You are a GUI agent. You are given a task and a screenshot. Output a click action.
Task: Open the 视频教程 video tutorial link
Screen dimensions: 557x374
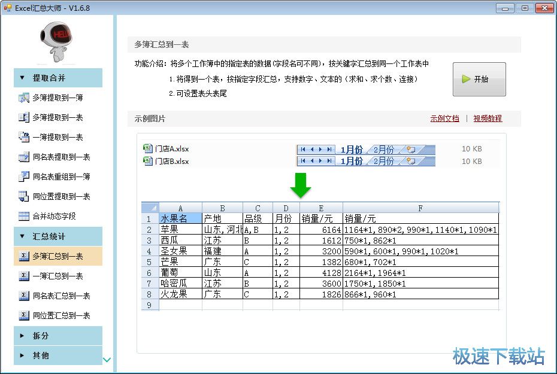click(x=487, y=118)
